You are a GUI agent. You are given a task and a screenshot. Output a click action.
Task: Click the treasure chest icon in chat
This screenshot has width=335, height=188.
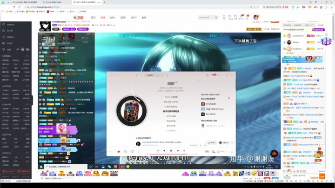pyautogui.click(x=318, y=154)
